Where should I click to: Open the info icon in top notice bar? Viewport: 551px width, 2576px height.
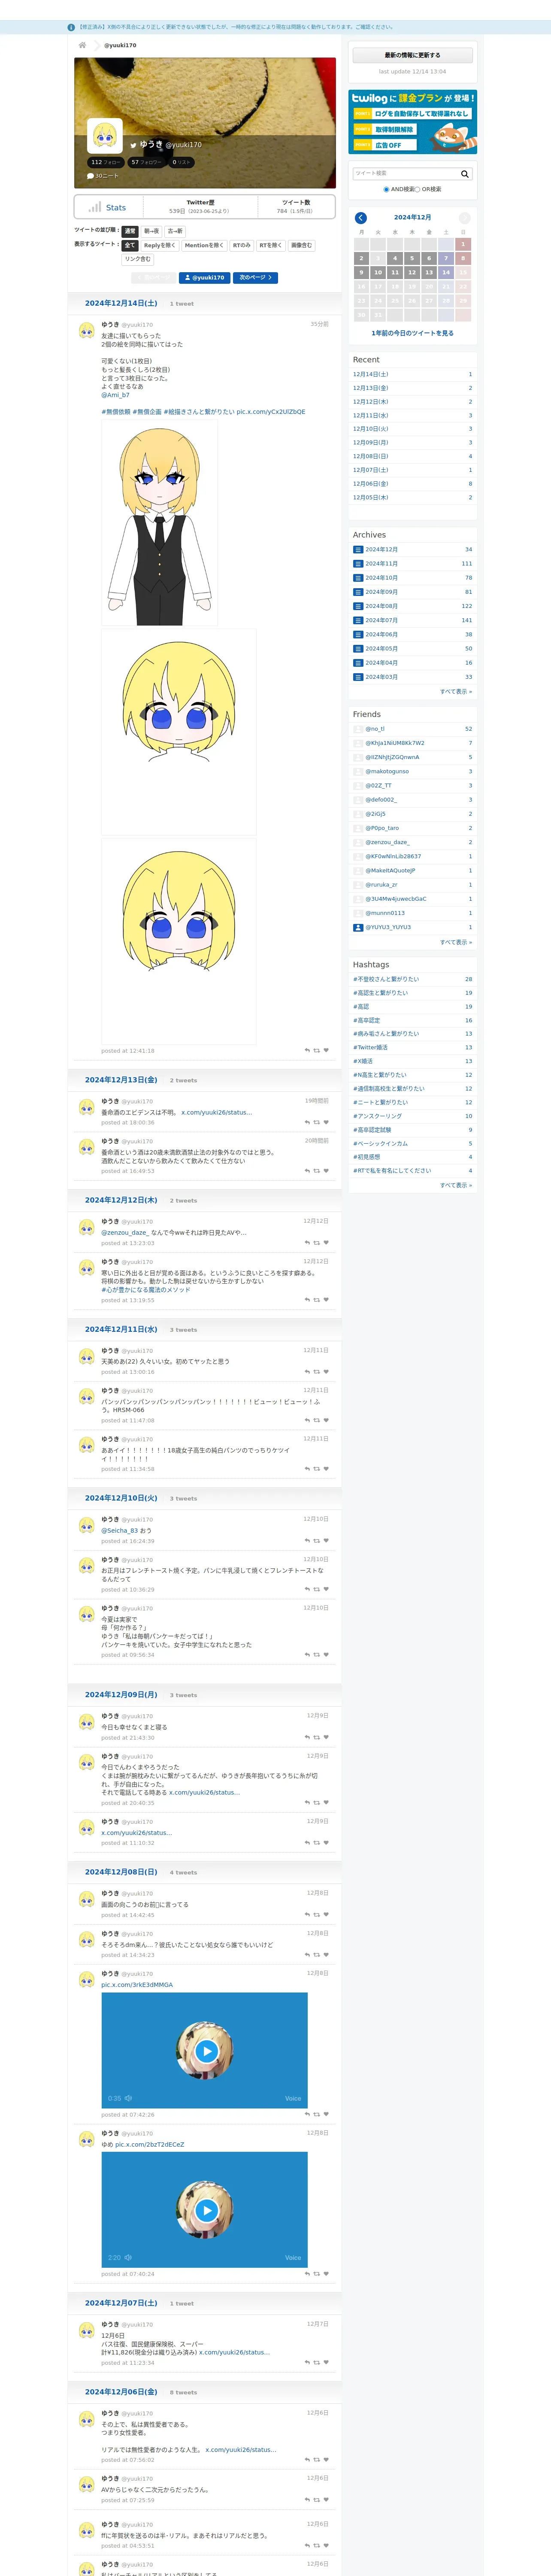71,27
